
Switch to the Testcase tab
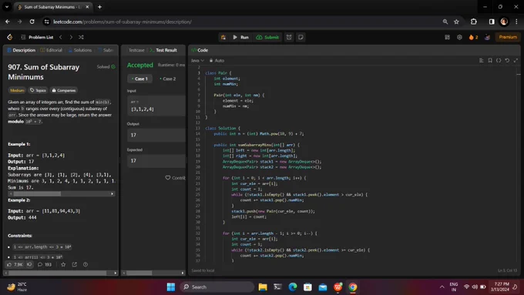[136, 50]
